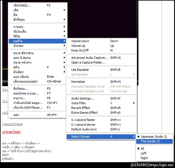Choose 0.1 second slower audio sync
This screenshot has width=175, height=168.
pyautogui.click(x=101, y=125)
